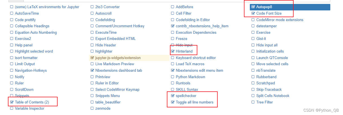Select the Split Cells Notebook link

click(x=273, y=96)
